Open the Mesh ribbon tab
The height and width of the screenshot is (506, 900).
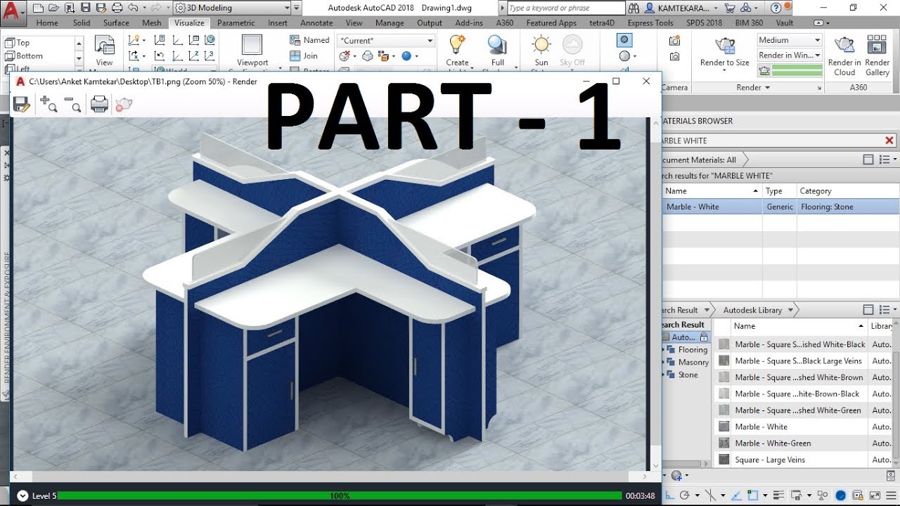[x=152, y=22]
